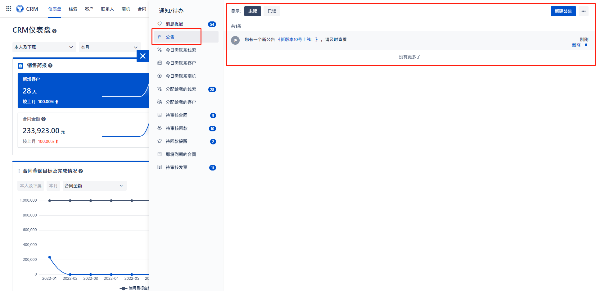
Task: Select 分配给我的客户 entry
Action: point(186,102)
